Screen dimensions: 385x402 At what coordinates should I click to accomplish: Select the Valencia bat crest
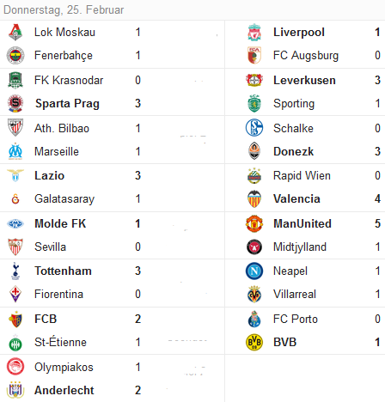(x=254, y=198)
